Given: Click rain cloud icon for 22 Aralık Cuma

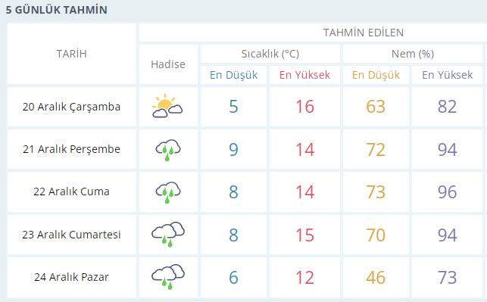Looking at the screenshot, I should coord(167,193).
